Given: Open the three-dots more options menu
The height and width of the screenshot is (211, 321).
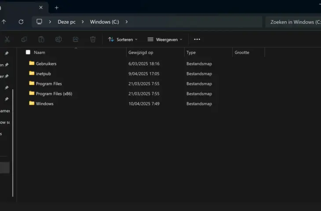Looking at the screenshot, I should [197, 39].
